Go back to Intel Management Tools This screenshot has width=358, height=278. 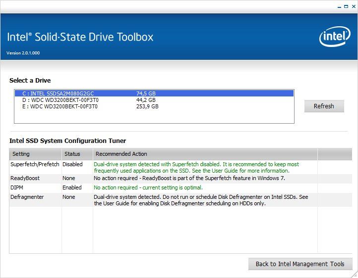(x=300, y=264)
